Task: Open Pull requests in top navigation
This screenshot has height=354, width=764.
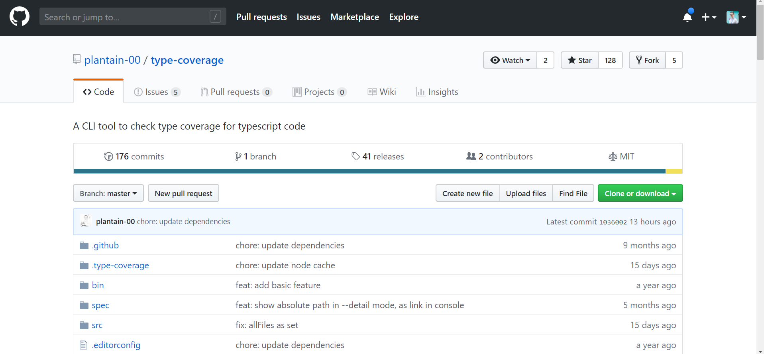Action: click(261, 17)
